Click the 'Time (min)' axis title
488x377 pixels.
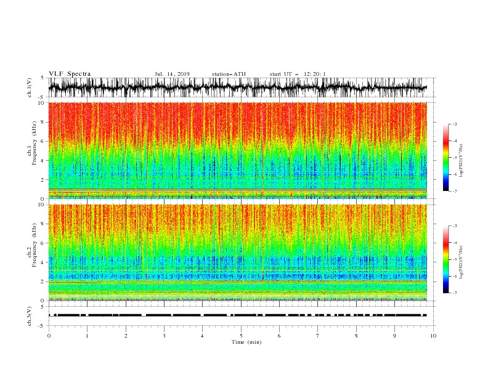tap(246, 342)
